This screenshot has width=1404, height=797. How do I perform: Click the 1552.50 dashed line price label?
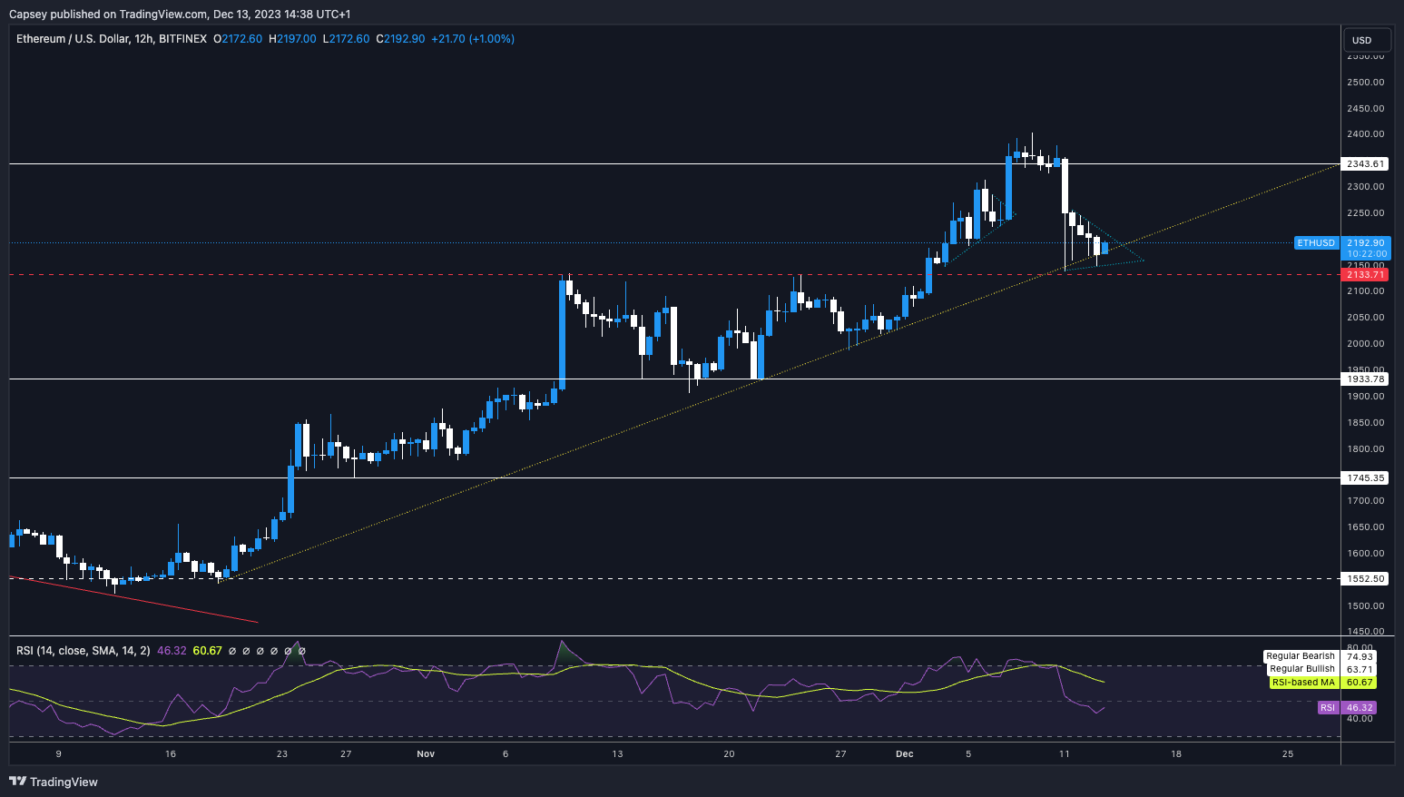coord(1366,579)
